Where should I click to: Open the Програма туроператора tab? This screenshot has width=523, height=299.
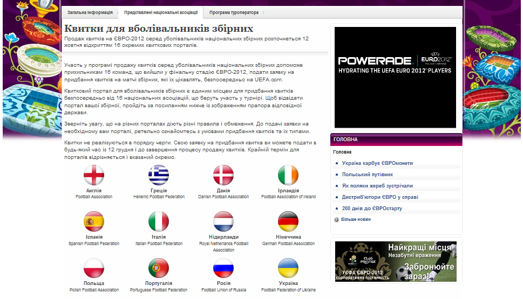click(234, 12)
